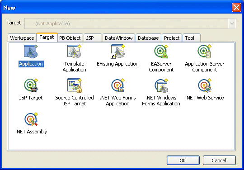Choose the Template Application icon

pos(75,52)
